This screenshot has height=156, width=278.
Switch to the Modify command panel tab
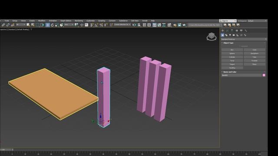pos(227,31)
